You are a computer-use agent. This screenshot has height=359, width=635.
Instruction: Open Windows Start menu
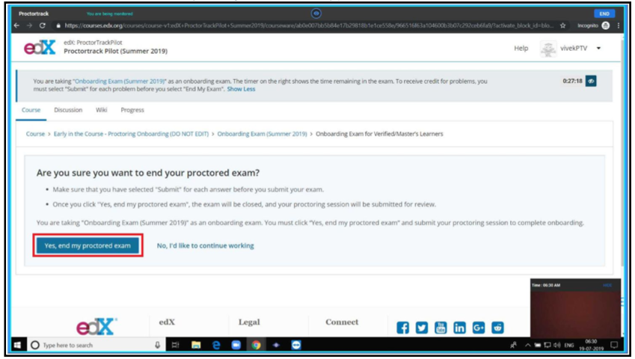pyautogui.click(x=17, y=346)
